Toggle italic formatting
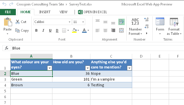Viewport: 184px width, 105px height. (x=43, y=30)
